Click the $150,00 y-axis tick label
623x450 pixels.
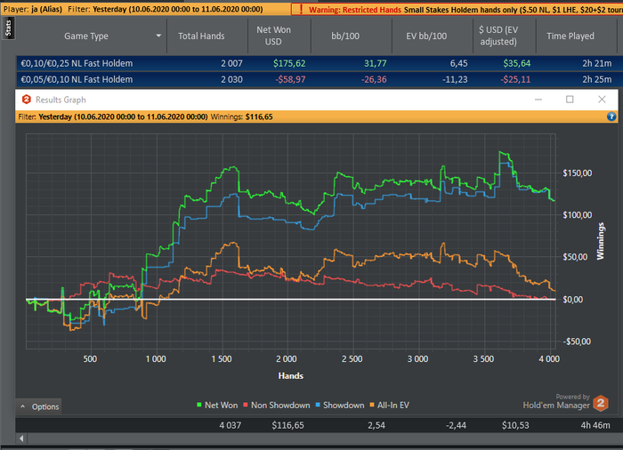tap(578, 173)
